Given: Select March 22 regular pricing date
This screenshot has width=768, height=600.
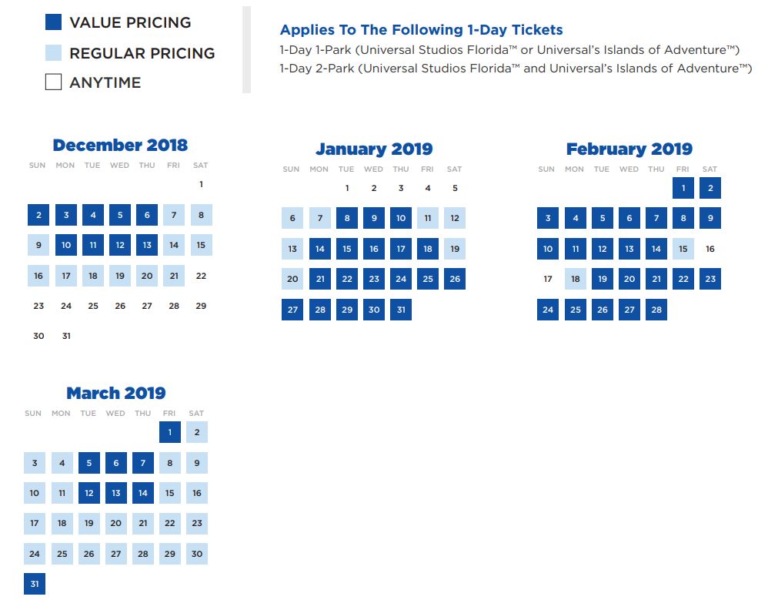Looking at the screenshot, I should [x=170, y=523].
